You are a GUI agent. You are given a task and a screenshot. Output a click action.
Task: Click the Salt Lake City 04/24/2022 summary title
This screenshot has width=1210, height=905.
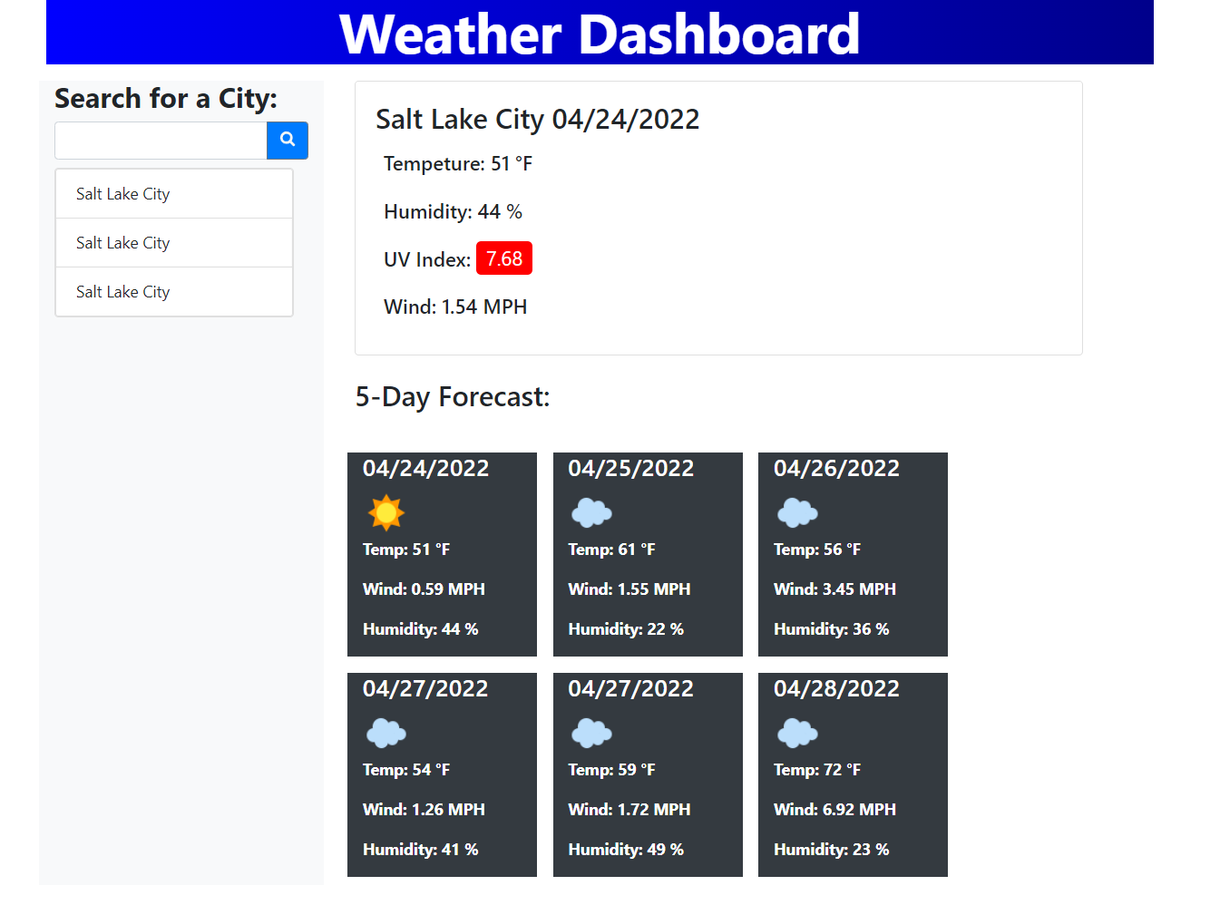click(x=537, y=119)
